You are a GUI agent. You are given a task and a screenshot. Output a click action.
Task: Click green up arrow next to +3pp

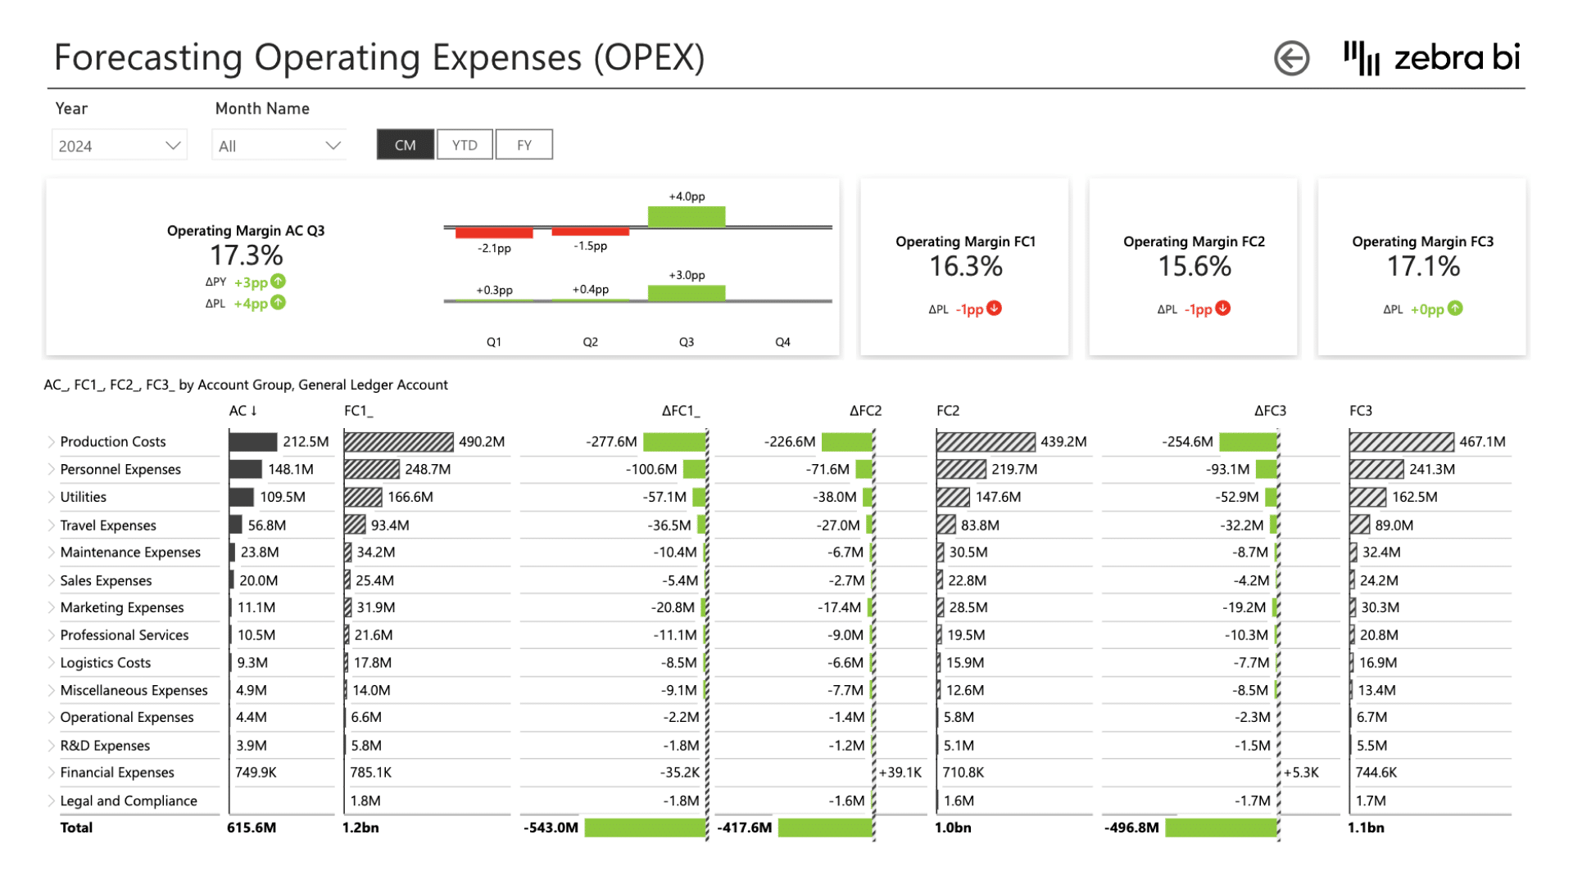coord(279,282)
